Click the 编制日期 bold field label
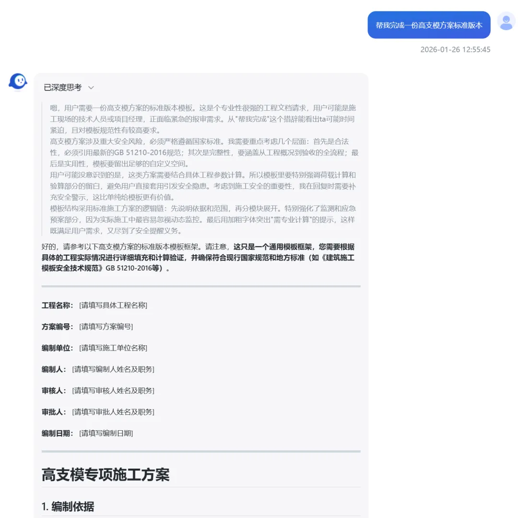518x518 pixels. [57, 434]
